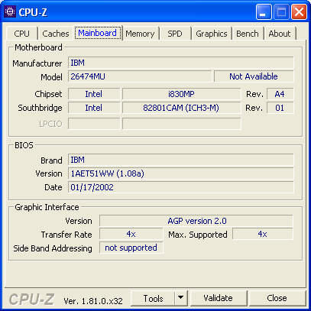Viewport: 311px width, 311px height.
Task: Expand the Tools dropdown arrow
Action: pyautogui.click(x=181, y=298)
